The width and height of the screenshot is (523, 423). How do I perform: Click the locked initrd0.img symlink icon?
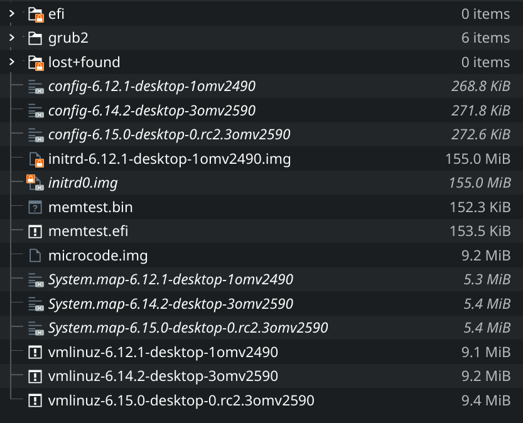(34, 183)
